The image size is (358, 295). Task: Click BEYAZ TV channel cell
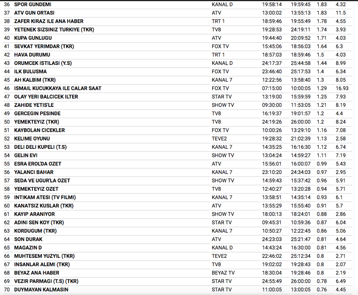pyautogui.click(x=223, y=273)
